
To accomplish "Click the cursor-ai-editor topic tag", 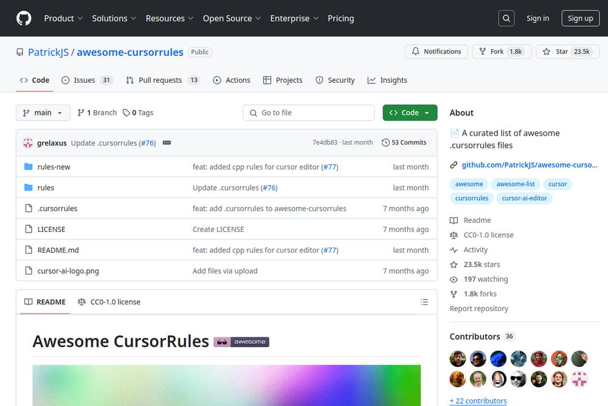I will [524, 198].
